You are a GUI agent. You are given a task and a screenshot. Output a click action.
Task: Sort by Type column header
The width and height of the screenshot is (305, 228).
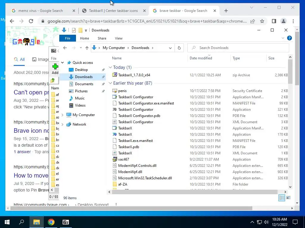[x=236, y=58]
